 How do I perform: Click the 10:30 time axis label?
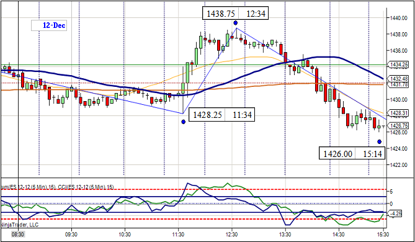click(x=125, y=235)
